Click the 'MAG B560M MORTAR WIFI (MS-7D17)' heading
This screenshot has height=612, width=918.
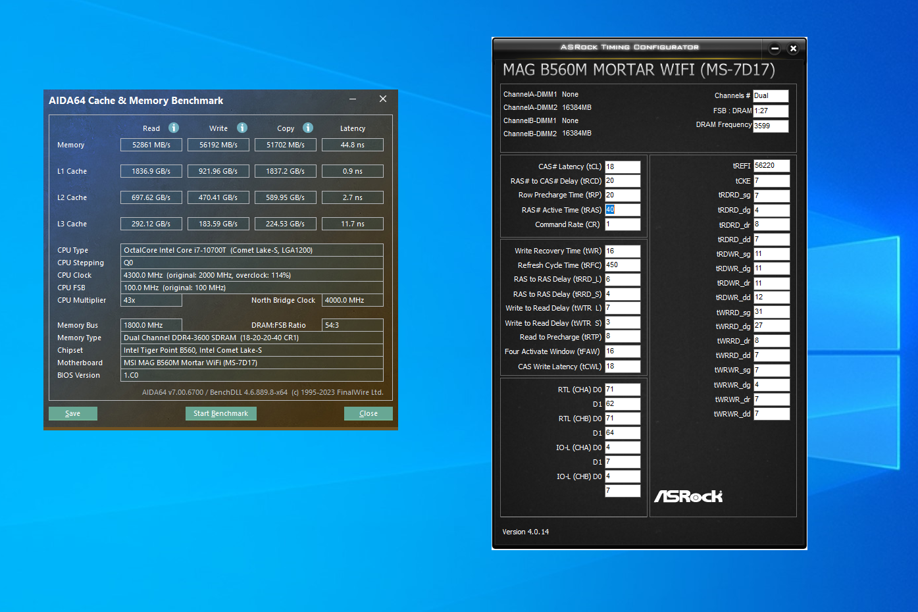[639, 70]
